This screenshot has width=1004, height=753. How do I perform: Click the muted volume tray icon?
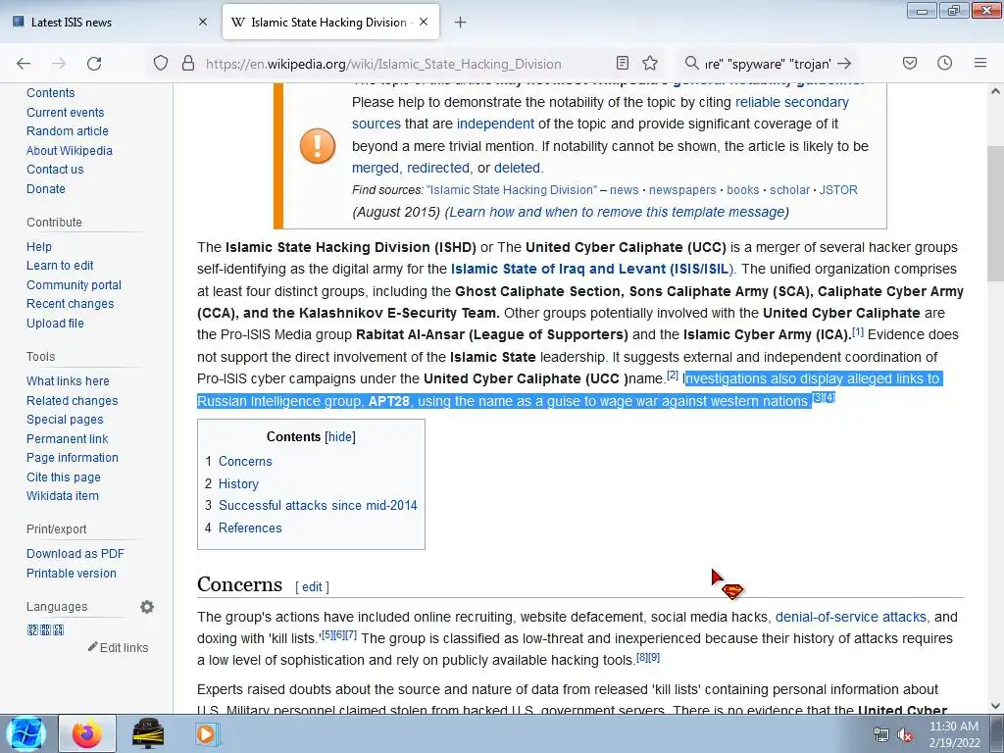[905, 735]
